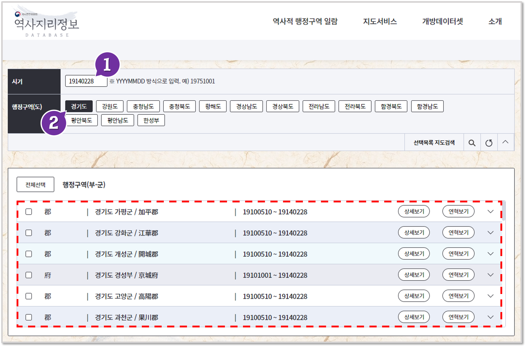526x347 pixels.
Task: Check the 개성군 row checkbox
Action: click(29, 254)
